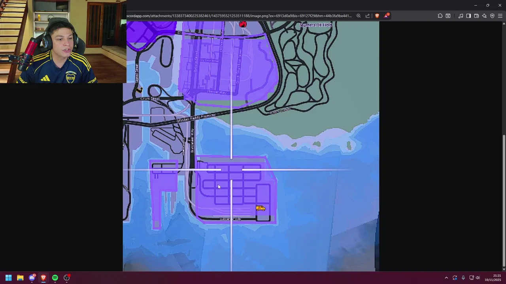Click the streamer webcam overlay
Viewport: 506px width, 284px height.
point(63,41)
